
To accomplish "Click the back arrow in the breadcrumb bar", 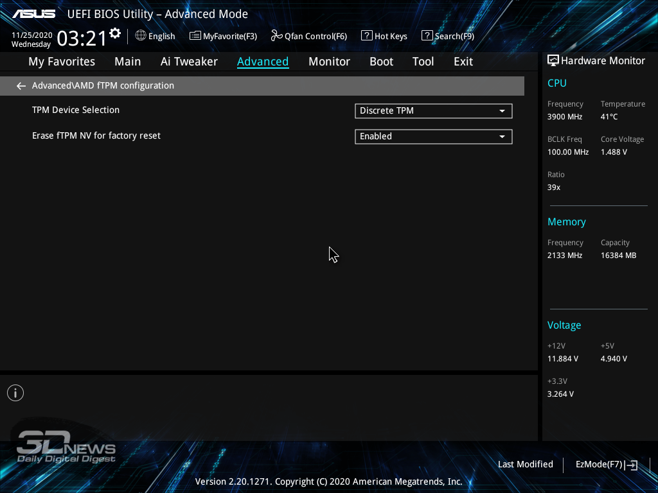I will tap(21, 86).
